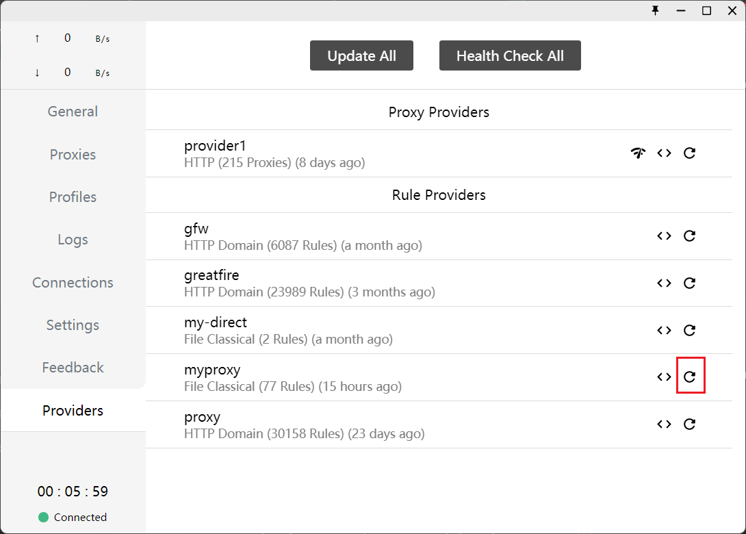The image size is (746, 534).
Task: Run health check on provider1
Action: (x=638, y=153)
